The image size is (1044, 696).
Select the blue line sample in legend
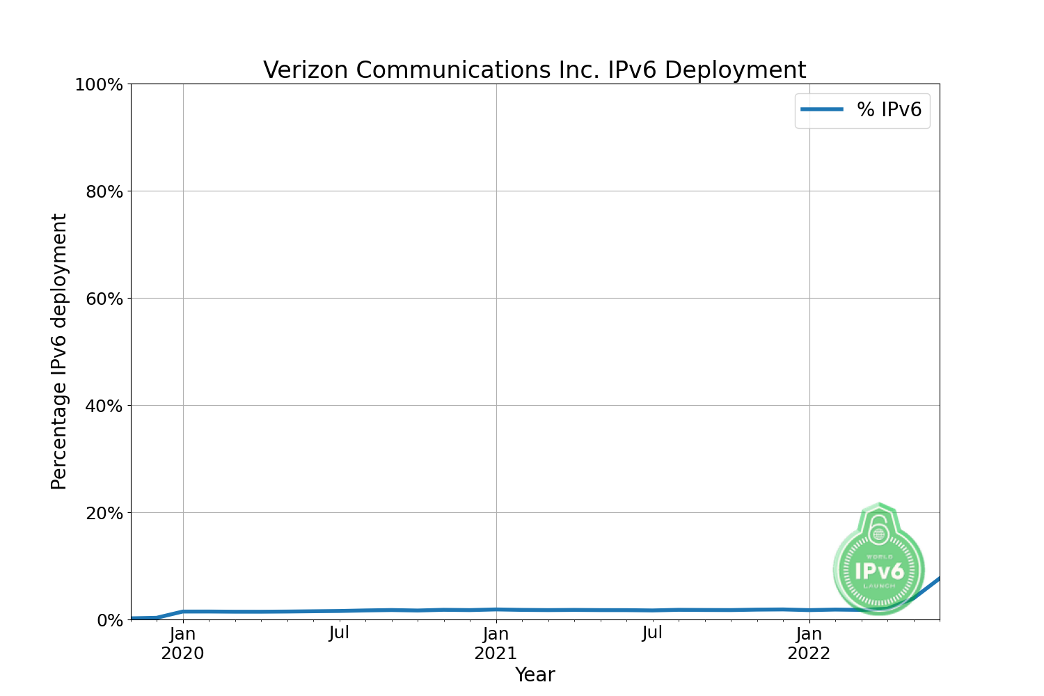pos(822,110)
